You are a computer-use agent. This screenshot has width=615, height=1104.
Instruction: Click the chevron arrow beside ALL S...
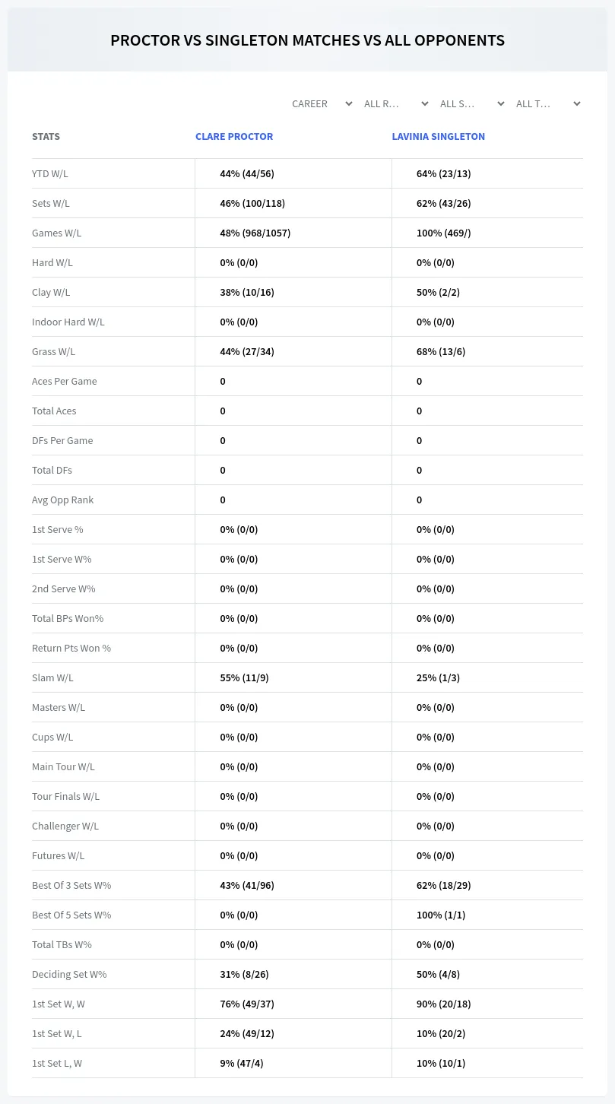(x=500, y=103)
